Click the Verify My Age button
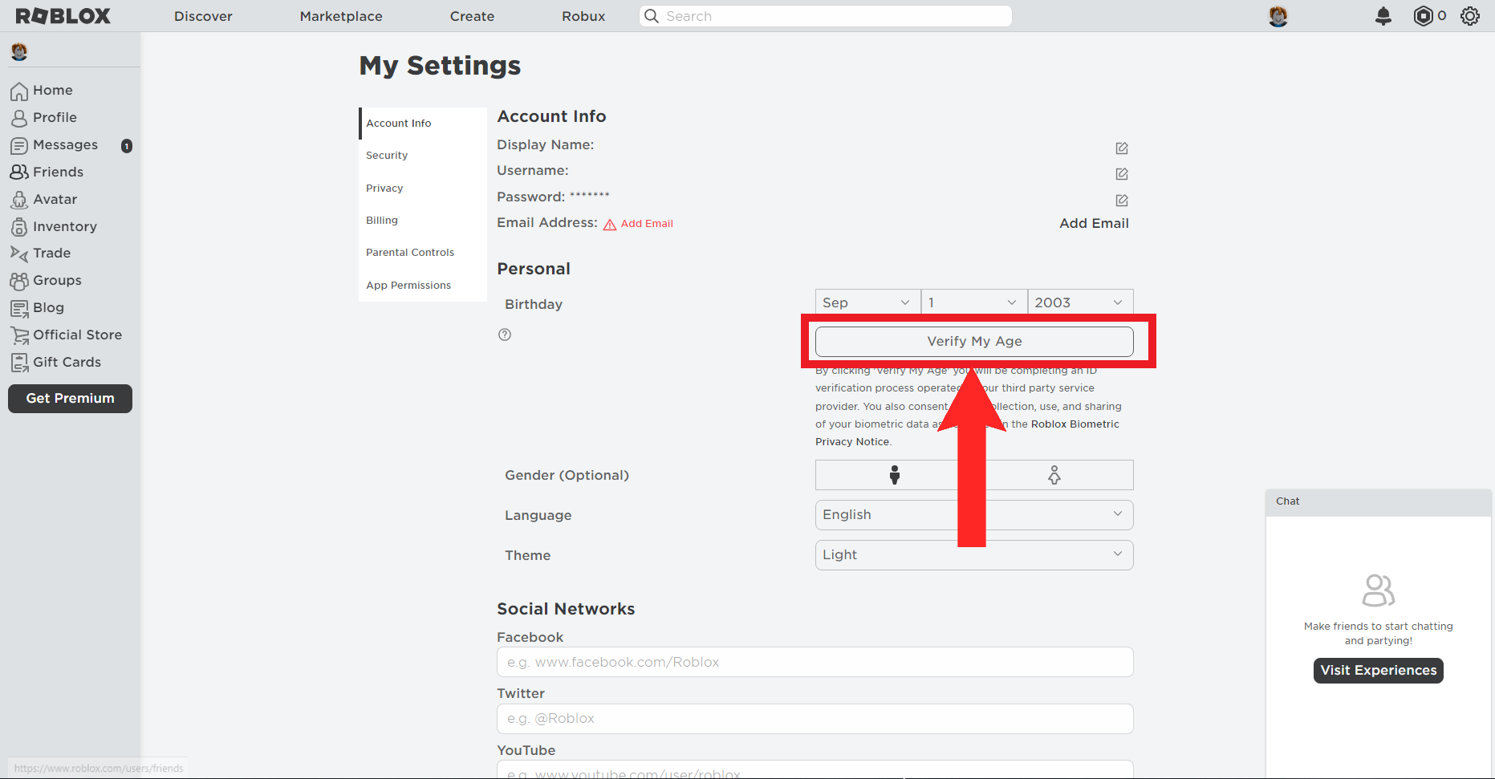1495x779 pixels. coord(974,342)
